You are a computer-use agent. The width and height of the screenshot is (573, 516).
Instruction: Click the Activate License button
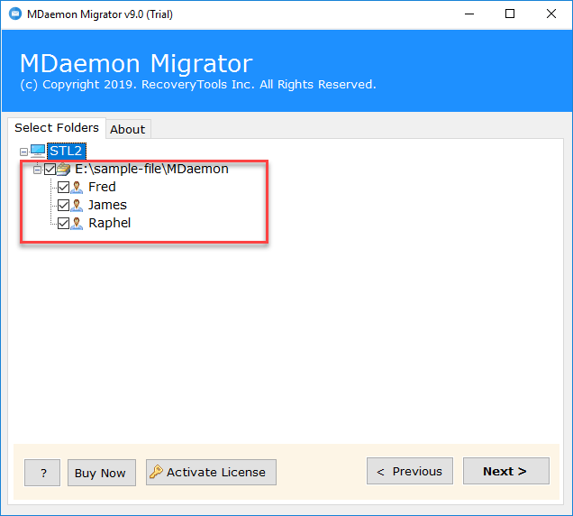pos(211,472)
